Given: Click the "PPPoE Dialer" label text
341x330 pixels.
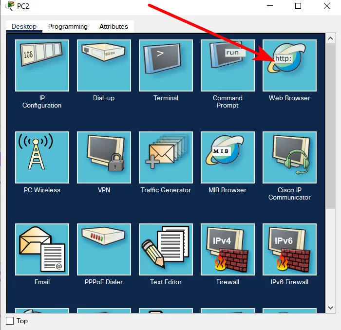Looking at the screenshot, I should pyautogui.click(x=104, y=282).
